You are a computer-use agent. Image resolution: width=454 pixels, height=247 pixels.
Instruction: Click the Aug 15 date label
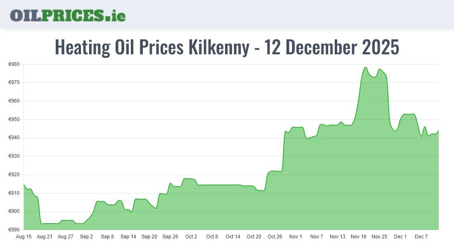point(24,237)
